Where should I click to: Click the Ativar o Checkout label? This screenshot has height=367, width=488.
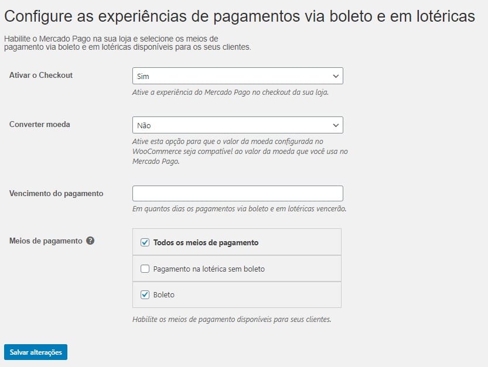[41, 76]
